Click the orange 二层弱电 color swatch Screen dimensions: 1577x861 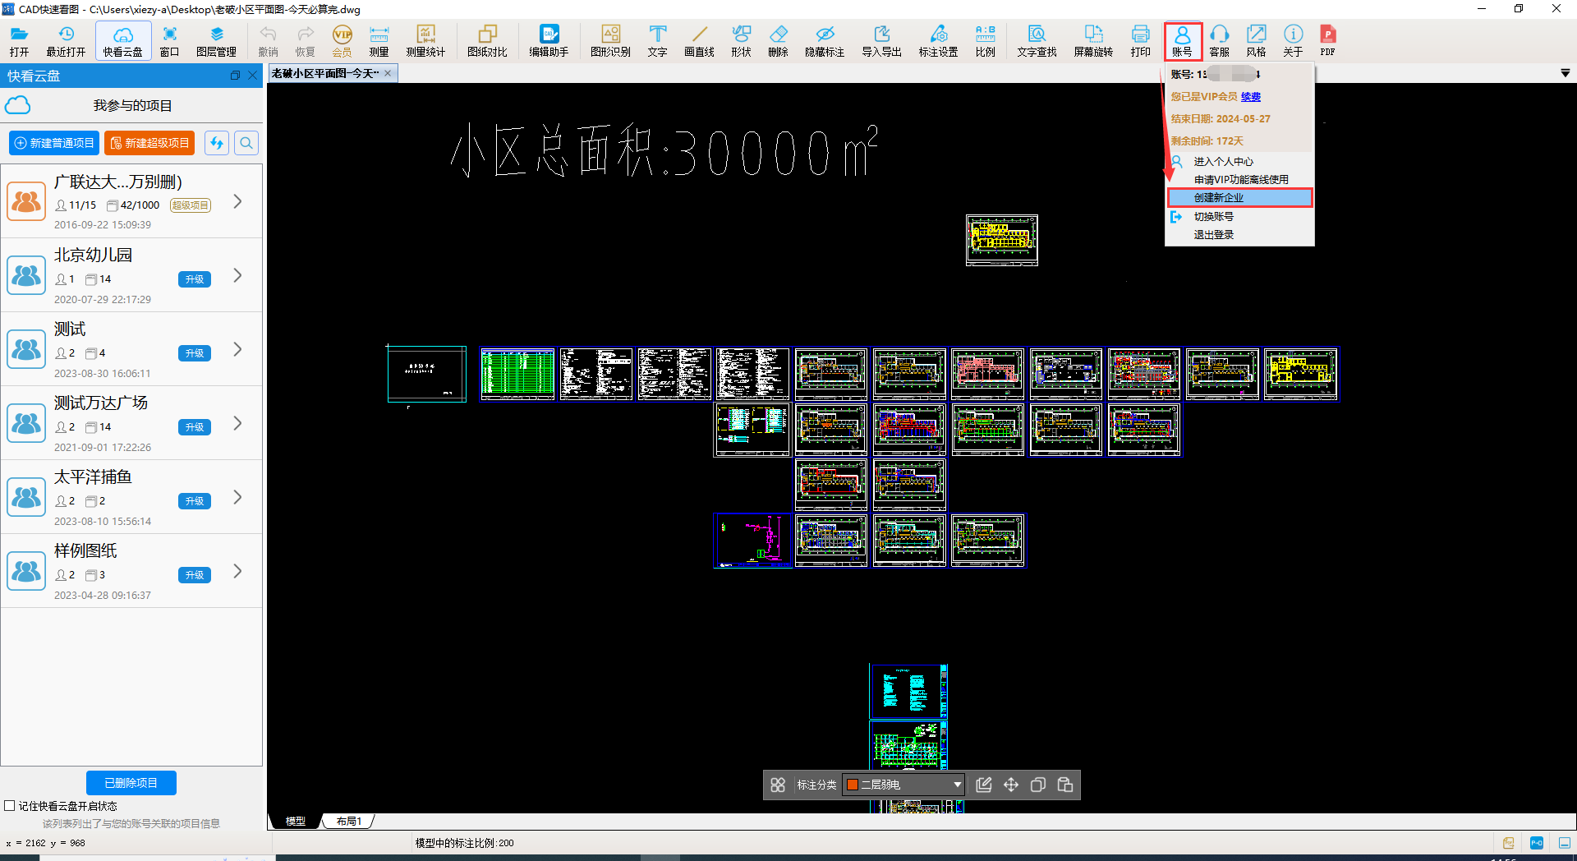pos(853,785)
